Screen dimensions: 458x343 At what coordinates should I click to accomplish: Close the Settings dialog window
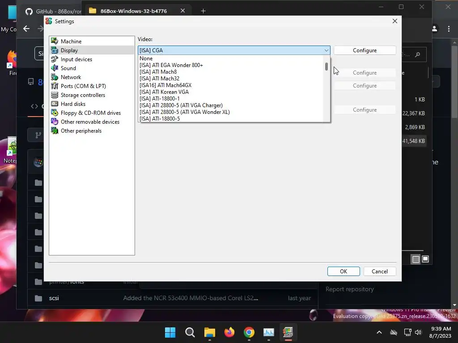(394, 21)
